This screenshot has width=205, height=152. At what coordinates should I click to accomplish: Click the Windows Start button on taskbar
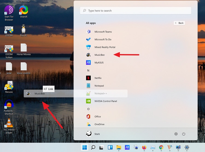click(84, 147)
